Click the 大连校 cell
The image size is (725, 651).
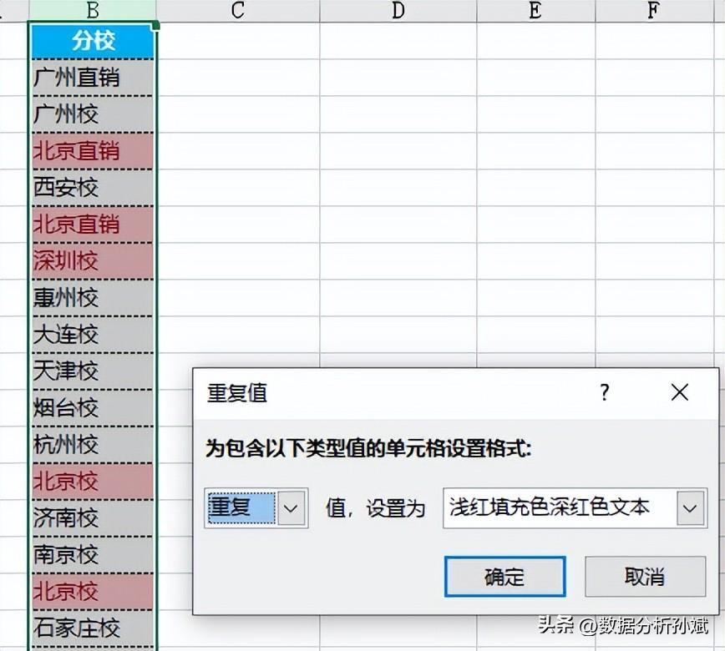tap(93, 335)
